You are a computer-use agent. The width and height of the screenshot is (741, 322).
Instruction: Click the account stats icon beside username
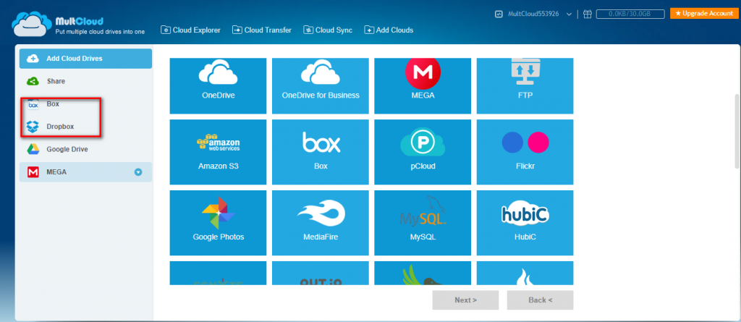[499, 14]
